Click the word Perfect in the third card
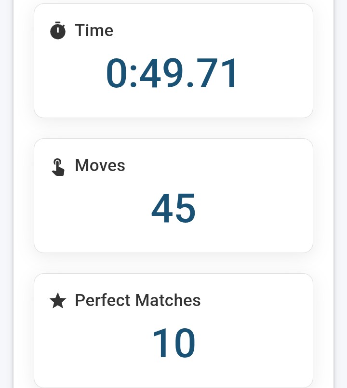The height and width of the screenshot is (388, 347). point(103,300)
